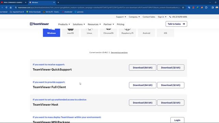Reload the page

click(6, 8)
